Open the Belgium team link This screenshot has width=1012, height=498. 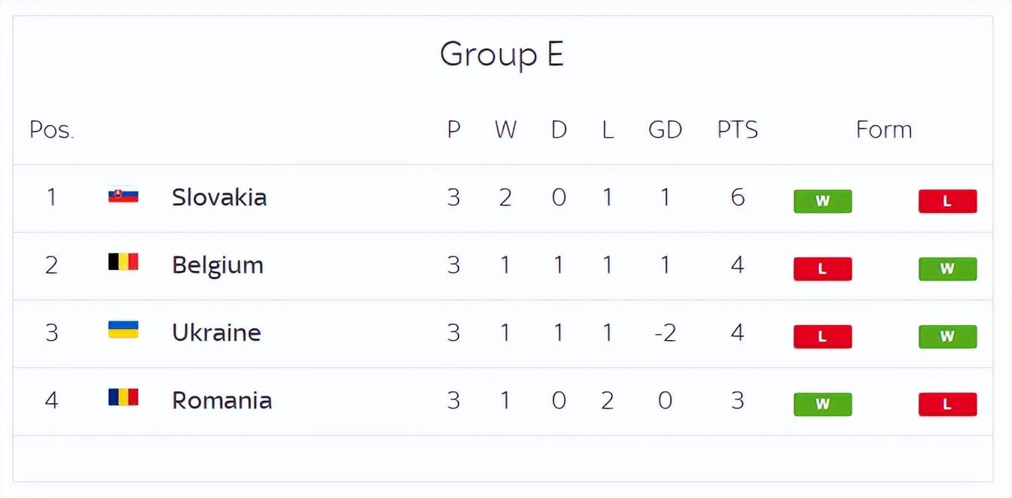pos(218,266)
